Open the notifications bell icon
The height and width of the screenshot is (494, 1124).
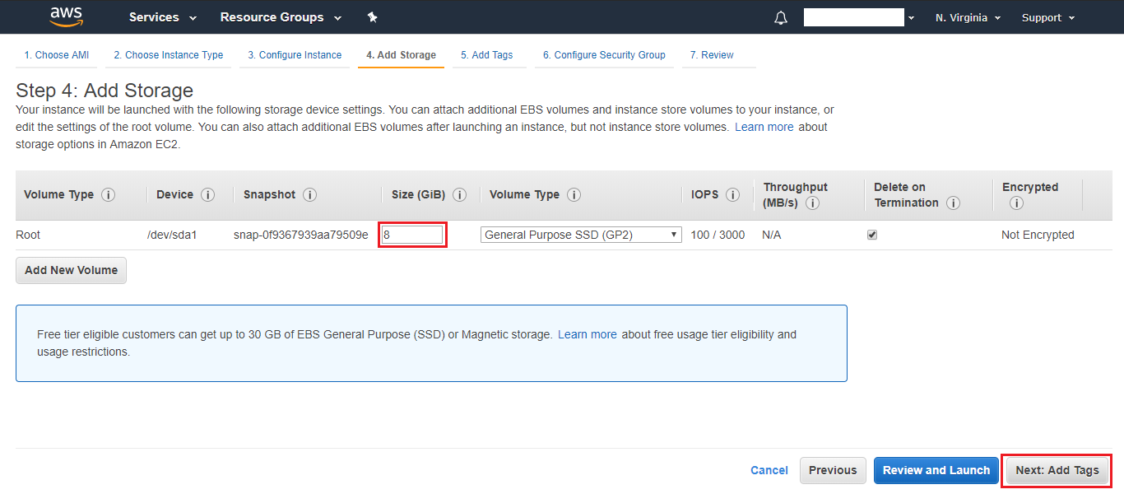781,18
